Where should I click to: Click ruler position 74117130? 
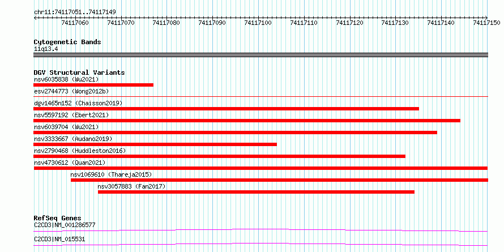click(x=395, y=23)
